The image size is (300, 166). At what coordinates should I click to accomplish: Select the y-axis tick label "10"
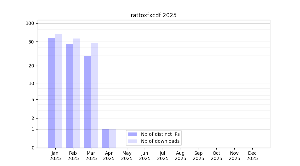coord(31,83)
